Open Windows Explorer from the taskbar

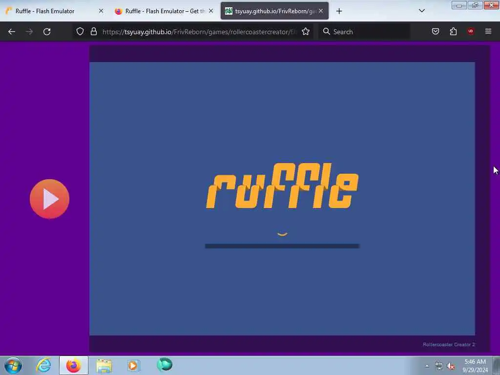tap(104, 366)
